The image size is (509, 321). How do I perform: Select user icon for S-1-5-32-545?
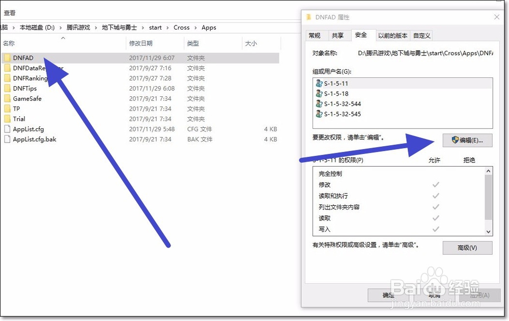pos(319,114)
